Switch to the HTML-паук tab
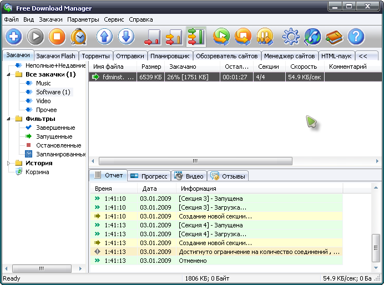384x285 pixels. (336, 56)
